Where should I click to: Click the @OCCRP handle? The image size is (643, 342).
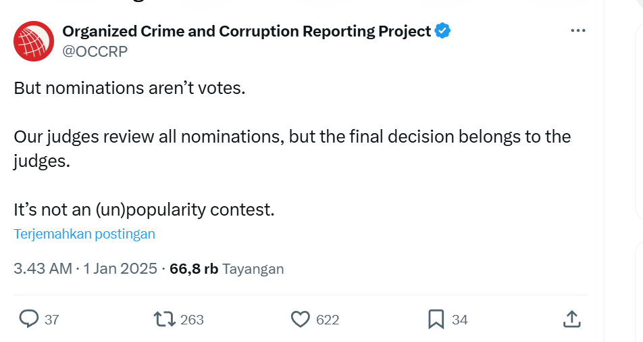coord(95,51)
